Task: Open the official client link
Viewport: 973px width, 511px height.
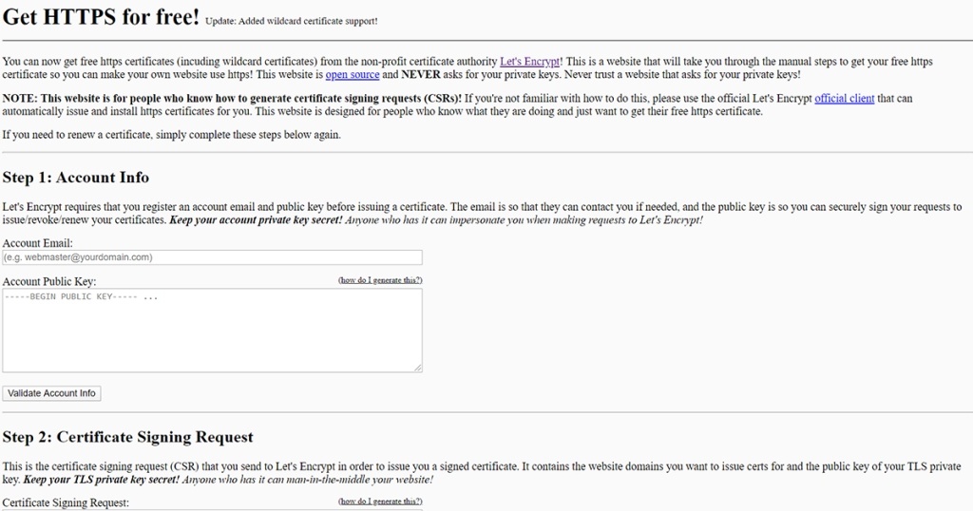Action: [x=844, y=99]
